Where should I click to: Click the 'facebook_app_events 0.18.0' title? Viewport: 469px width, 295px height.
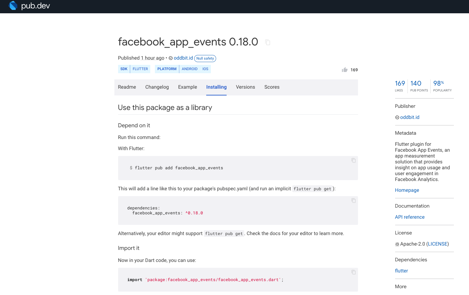[x=188, y=42]
